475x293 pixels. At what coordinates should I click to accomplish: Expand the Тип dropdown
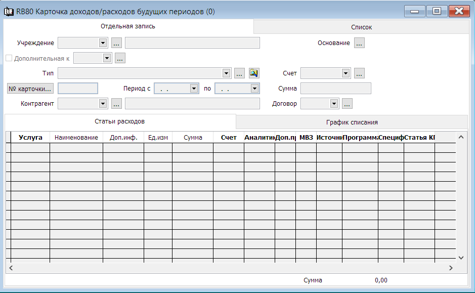pos(226,73)
